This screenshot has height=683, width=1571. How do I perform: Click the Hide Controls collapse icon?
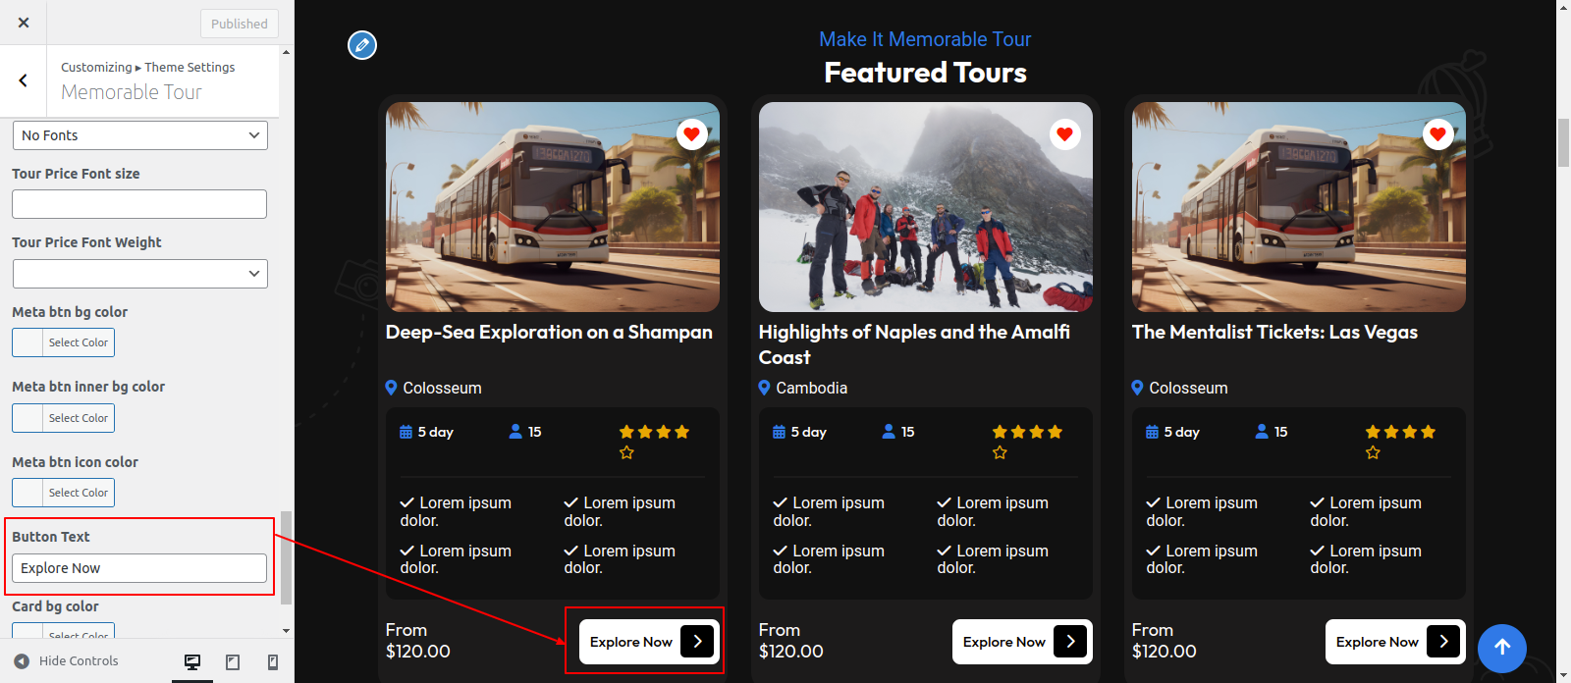coord(22,661)
